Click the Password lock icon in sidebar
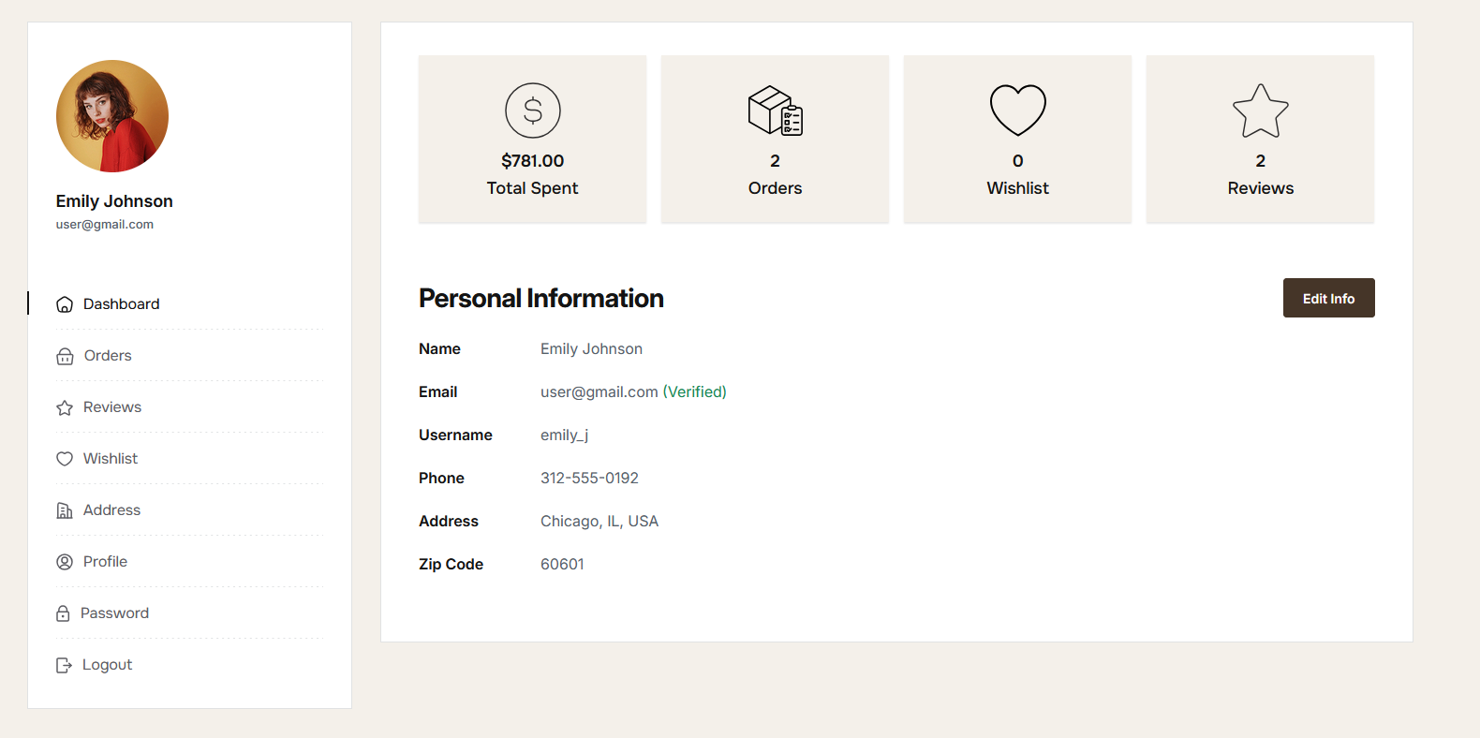The width and height of the screenshot is (1480, 738). [63, 613]
